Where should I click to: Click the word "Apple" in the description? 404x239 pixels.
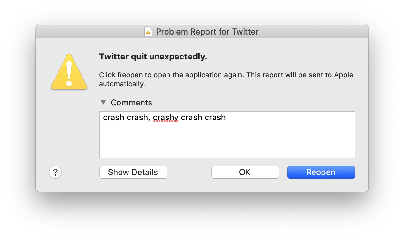[x=344, y=75]
